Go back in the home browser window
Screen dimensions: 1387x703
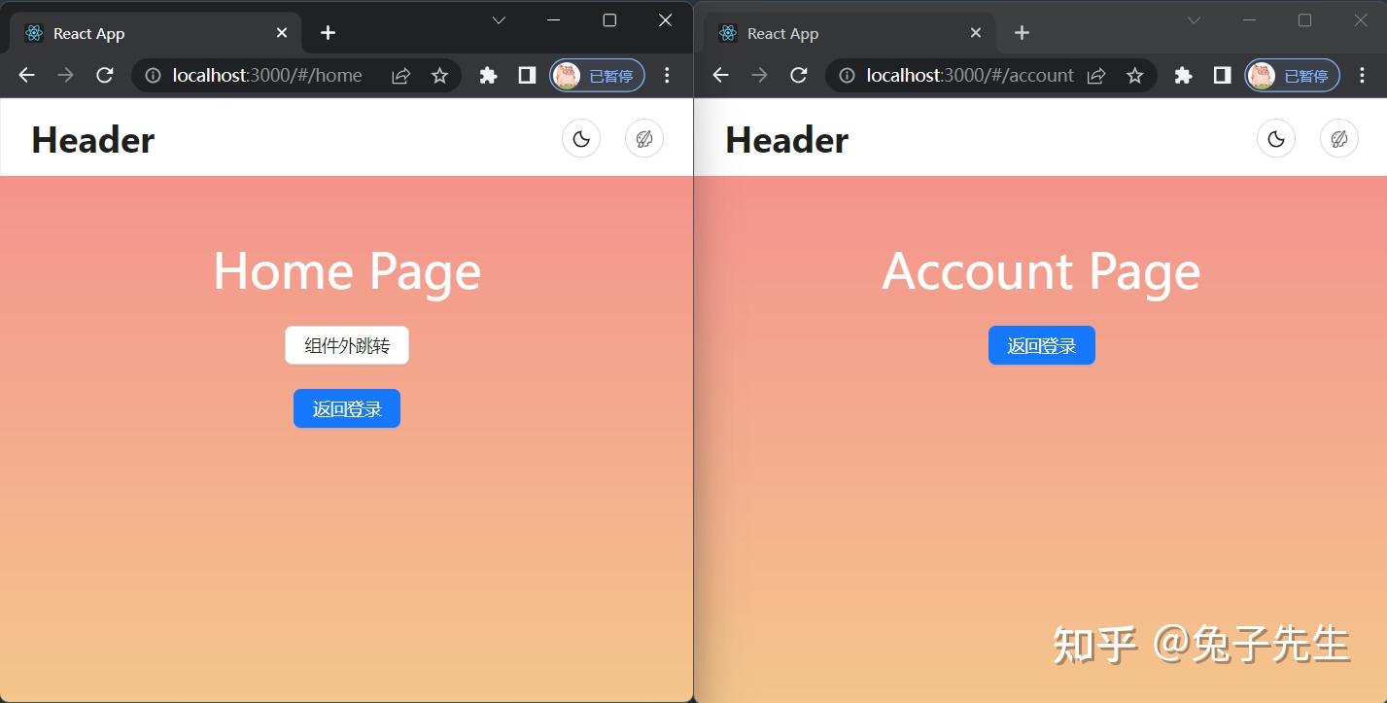[x=26, y=75]
